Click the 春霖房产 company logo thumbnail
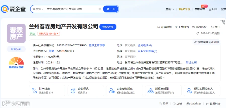Image resolution: width=226 pixels, height=108 pixels. [16, 33]
